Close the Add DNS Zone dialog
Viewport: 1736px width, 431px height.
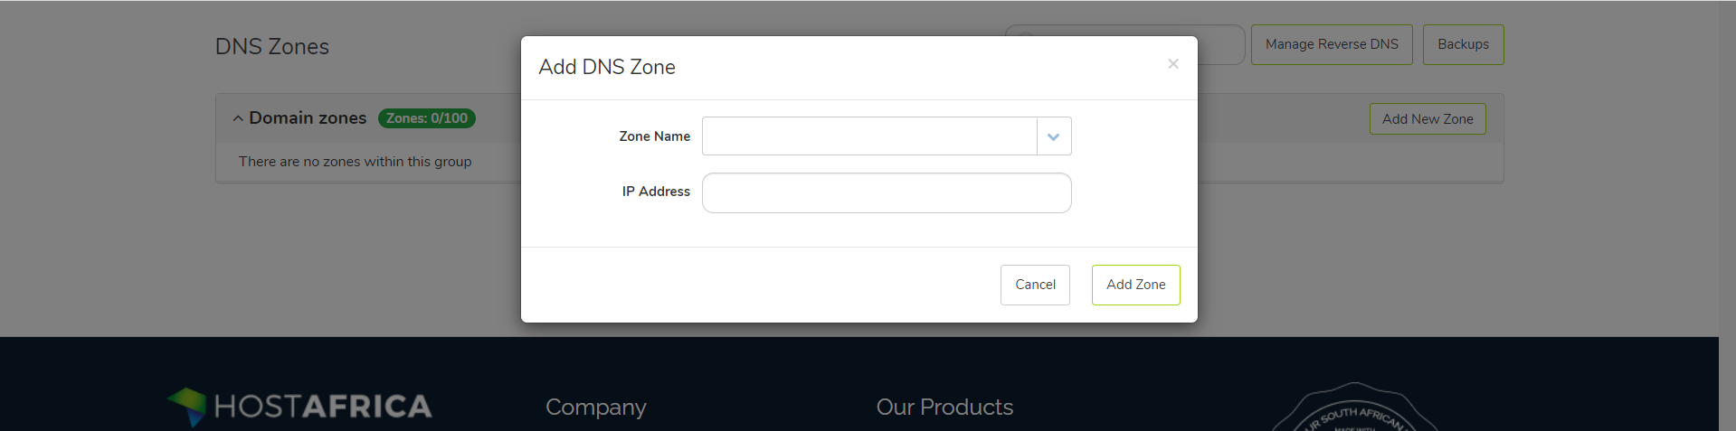pyautogui.click(x=1172, y=64)
